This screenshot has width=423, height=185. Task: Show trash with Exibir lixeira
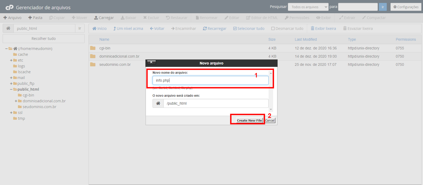[x=323, y=29]
